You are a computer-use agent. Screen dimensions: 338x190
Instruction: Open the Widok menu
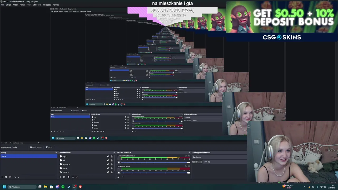[x=15, y=5]
